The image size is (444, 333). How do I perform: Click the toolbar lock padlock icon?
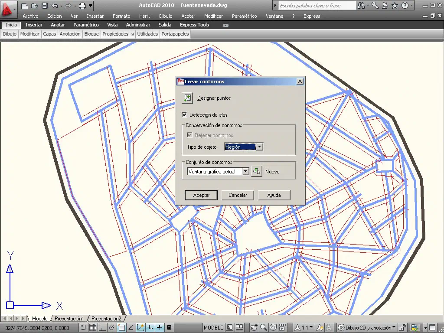(x=402, y=328)
